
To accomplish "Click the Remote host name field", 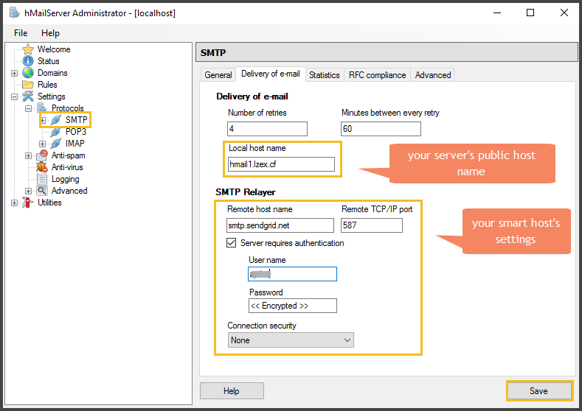I will pyautogui.click(x=280, y=225).
